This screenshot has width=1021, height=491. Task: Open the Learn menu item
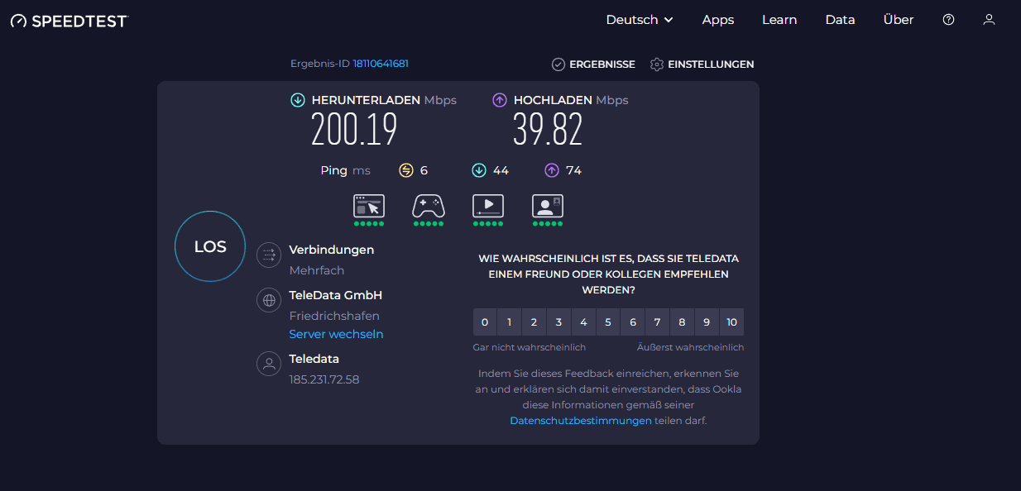[779, 20]
